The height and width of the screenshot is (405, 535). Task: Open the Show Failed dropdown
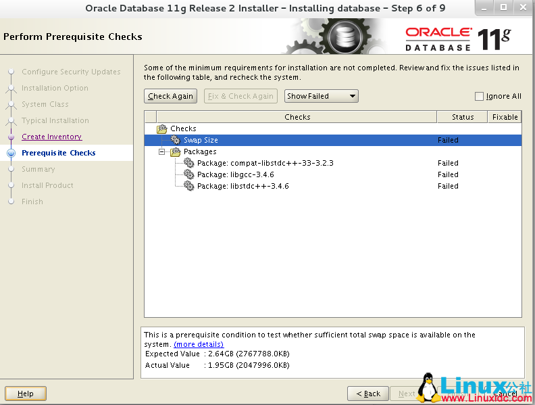321,96
